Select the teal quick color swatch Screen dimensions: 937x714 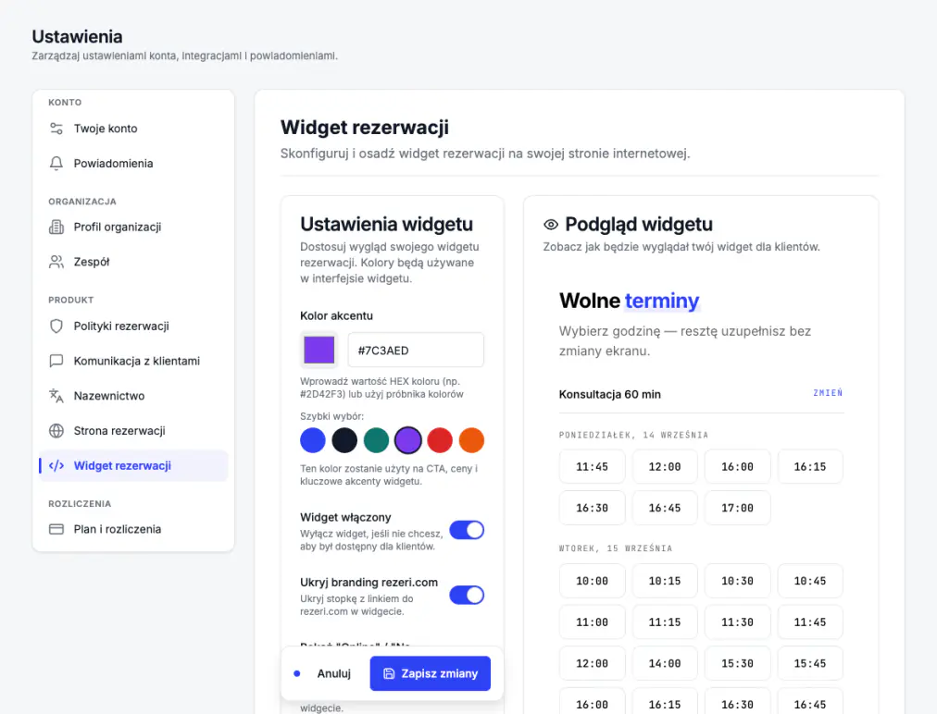point(377,440)
